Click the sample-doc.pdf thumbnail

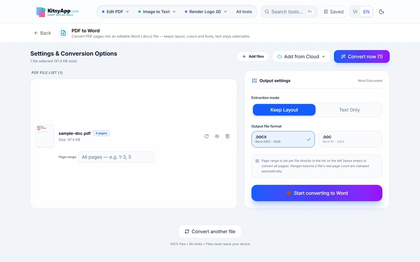coord(45,136)
